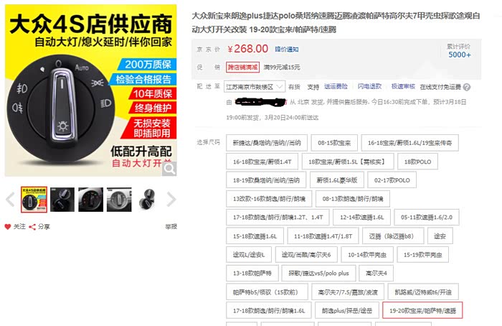This screenshot has width=502, height=326.
Task: Choose 迈腾（除迈腾b8）option
Action: pos(393,236)
